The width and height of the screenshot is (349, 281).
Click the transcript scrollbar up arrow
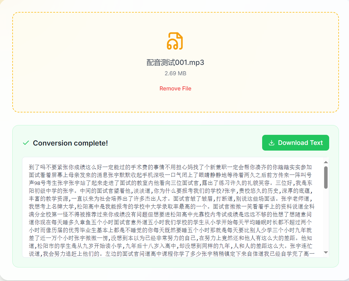click(326, 162)
